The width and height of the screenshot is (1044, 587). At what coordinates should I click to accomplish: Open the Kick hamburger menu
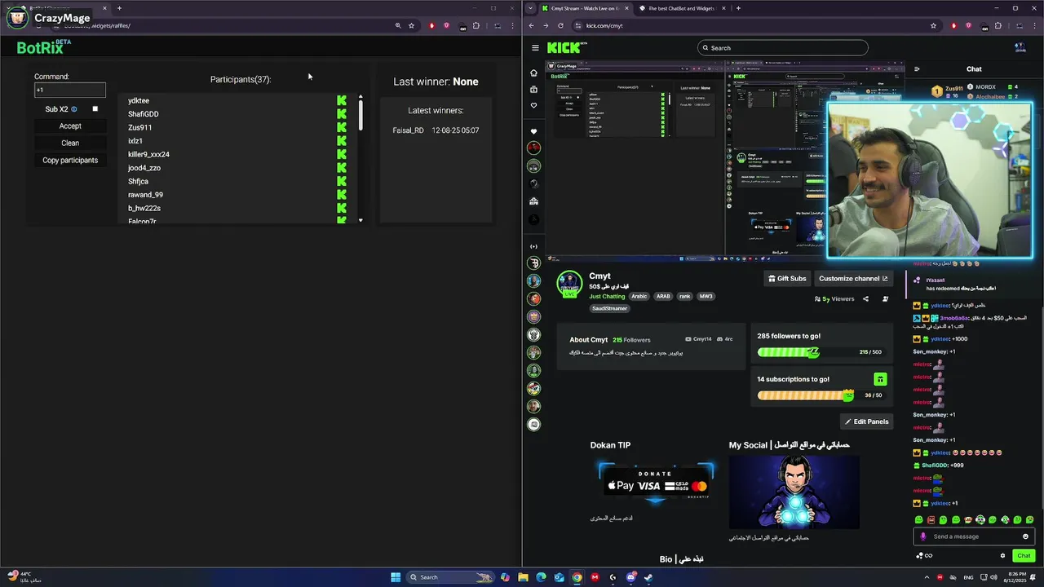pos(535,48)
